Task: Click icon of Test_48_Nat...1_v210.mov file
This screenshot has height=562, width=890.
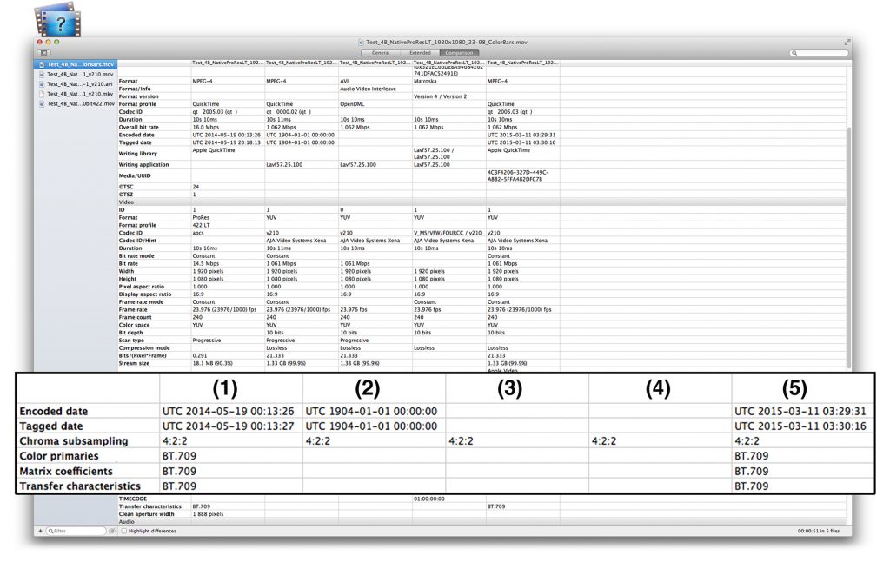Action: [42, 75]
